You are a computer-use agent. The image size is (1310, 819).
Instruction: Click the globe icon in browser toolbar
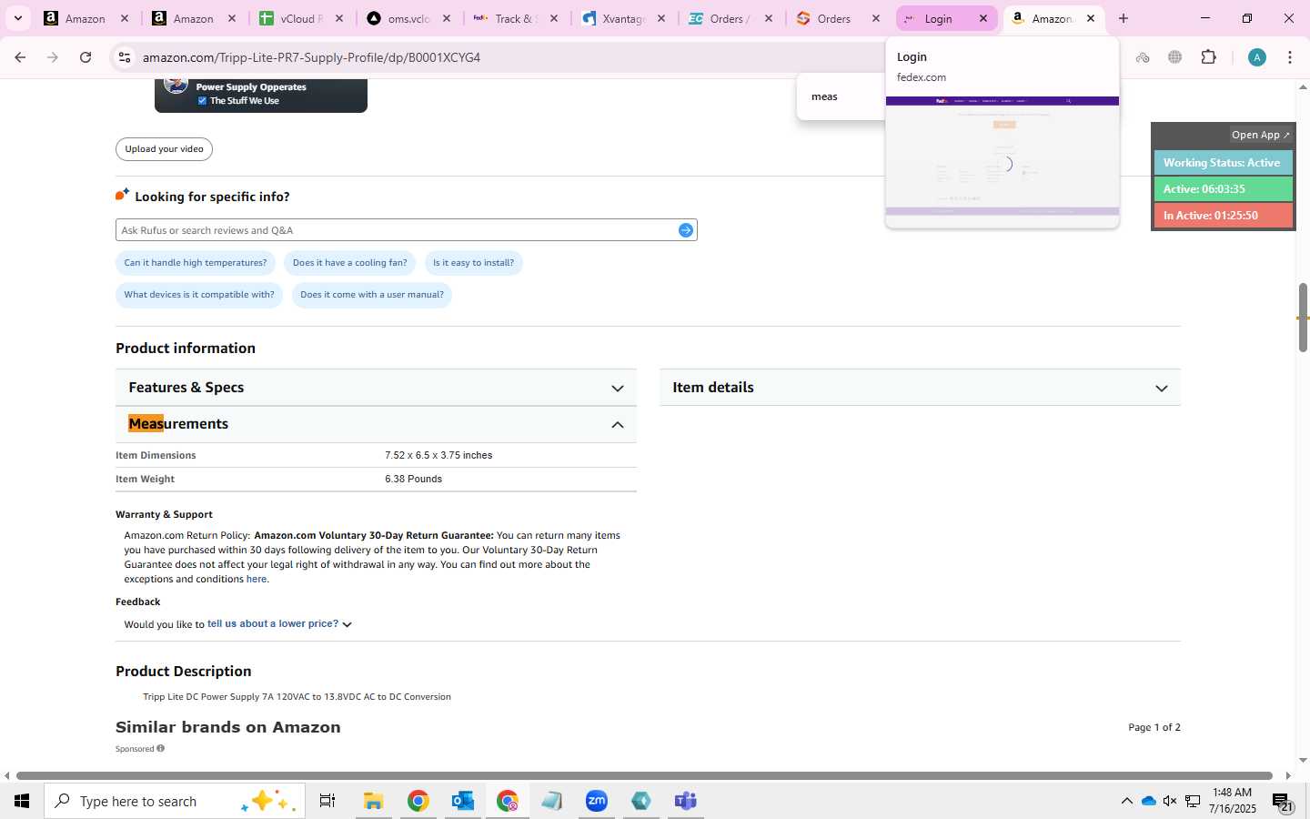tap(1175, 57)
